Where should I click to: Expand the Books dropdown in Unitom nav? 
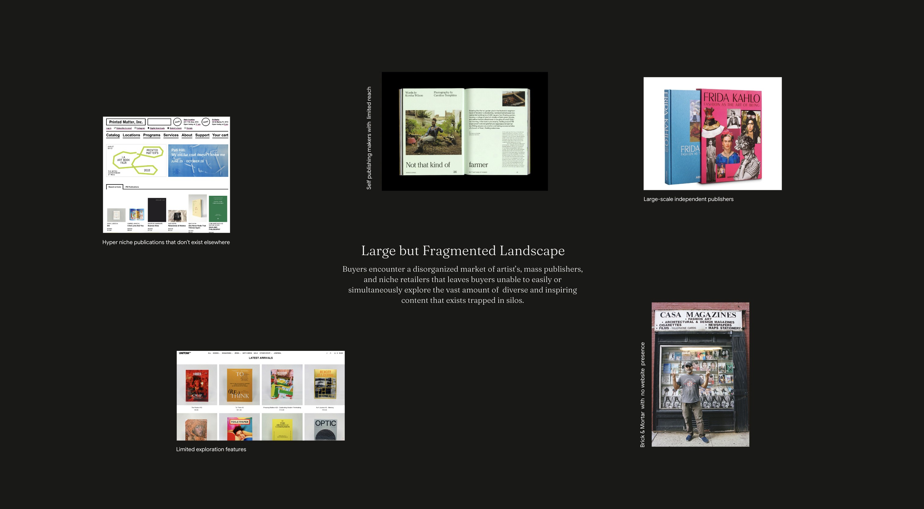pyautogui.click(x=216, y=353)
